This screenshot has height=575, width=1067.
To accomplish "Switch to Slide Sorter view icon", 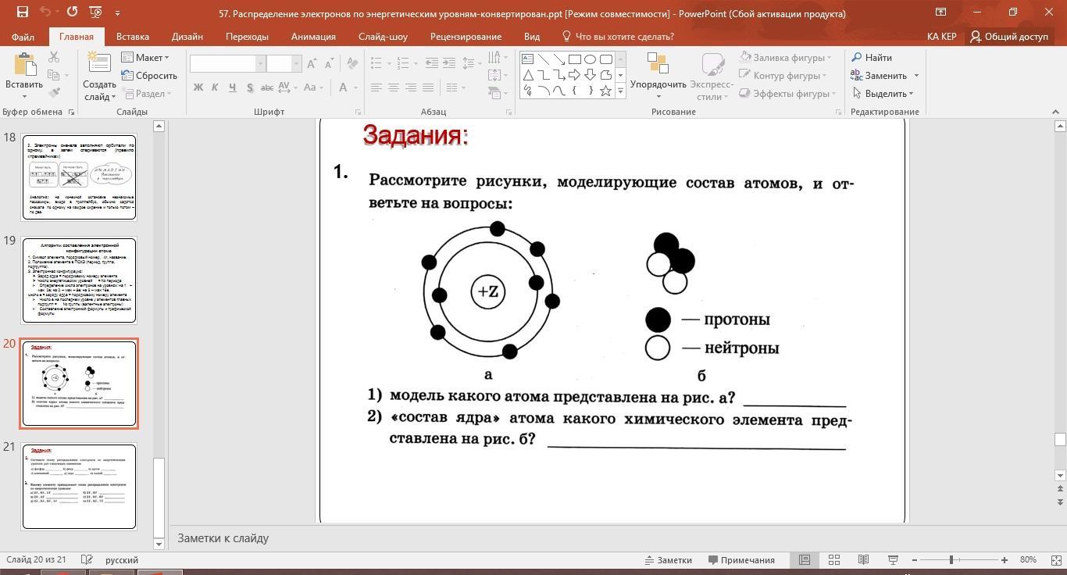I will (x=833, y=559).
